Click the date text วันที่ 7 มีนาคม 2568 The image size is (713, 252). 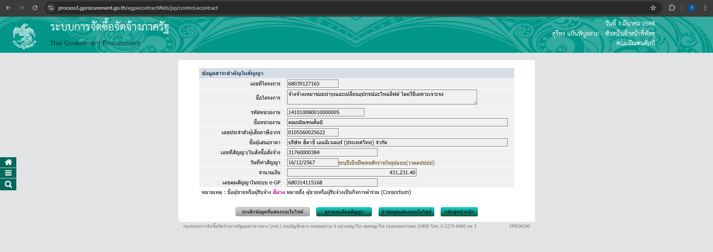[x=630, y=23]
